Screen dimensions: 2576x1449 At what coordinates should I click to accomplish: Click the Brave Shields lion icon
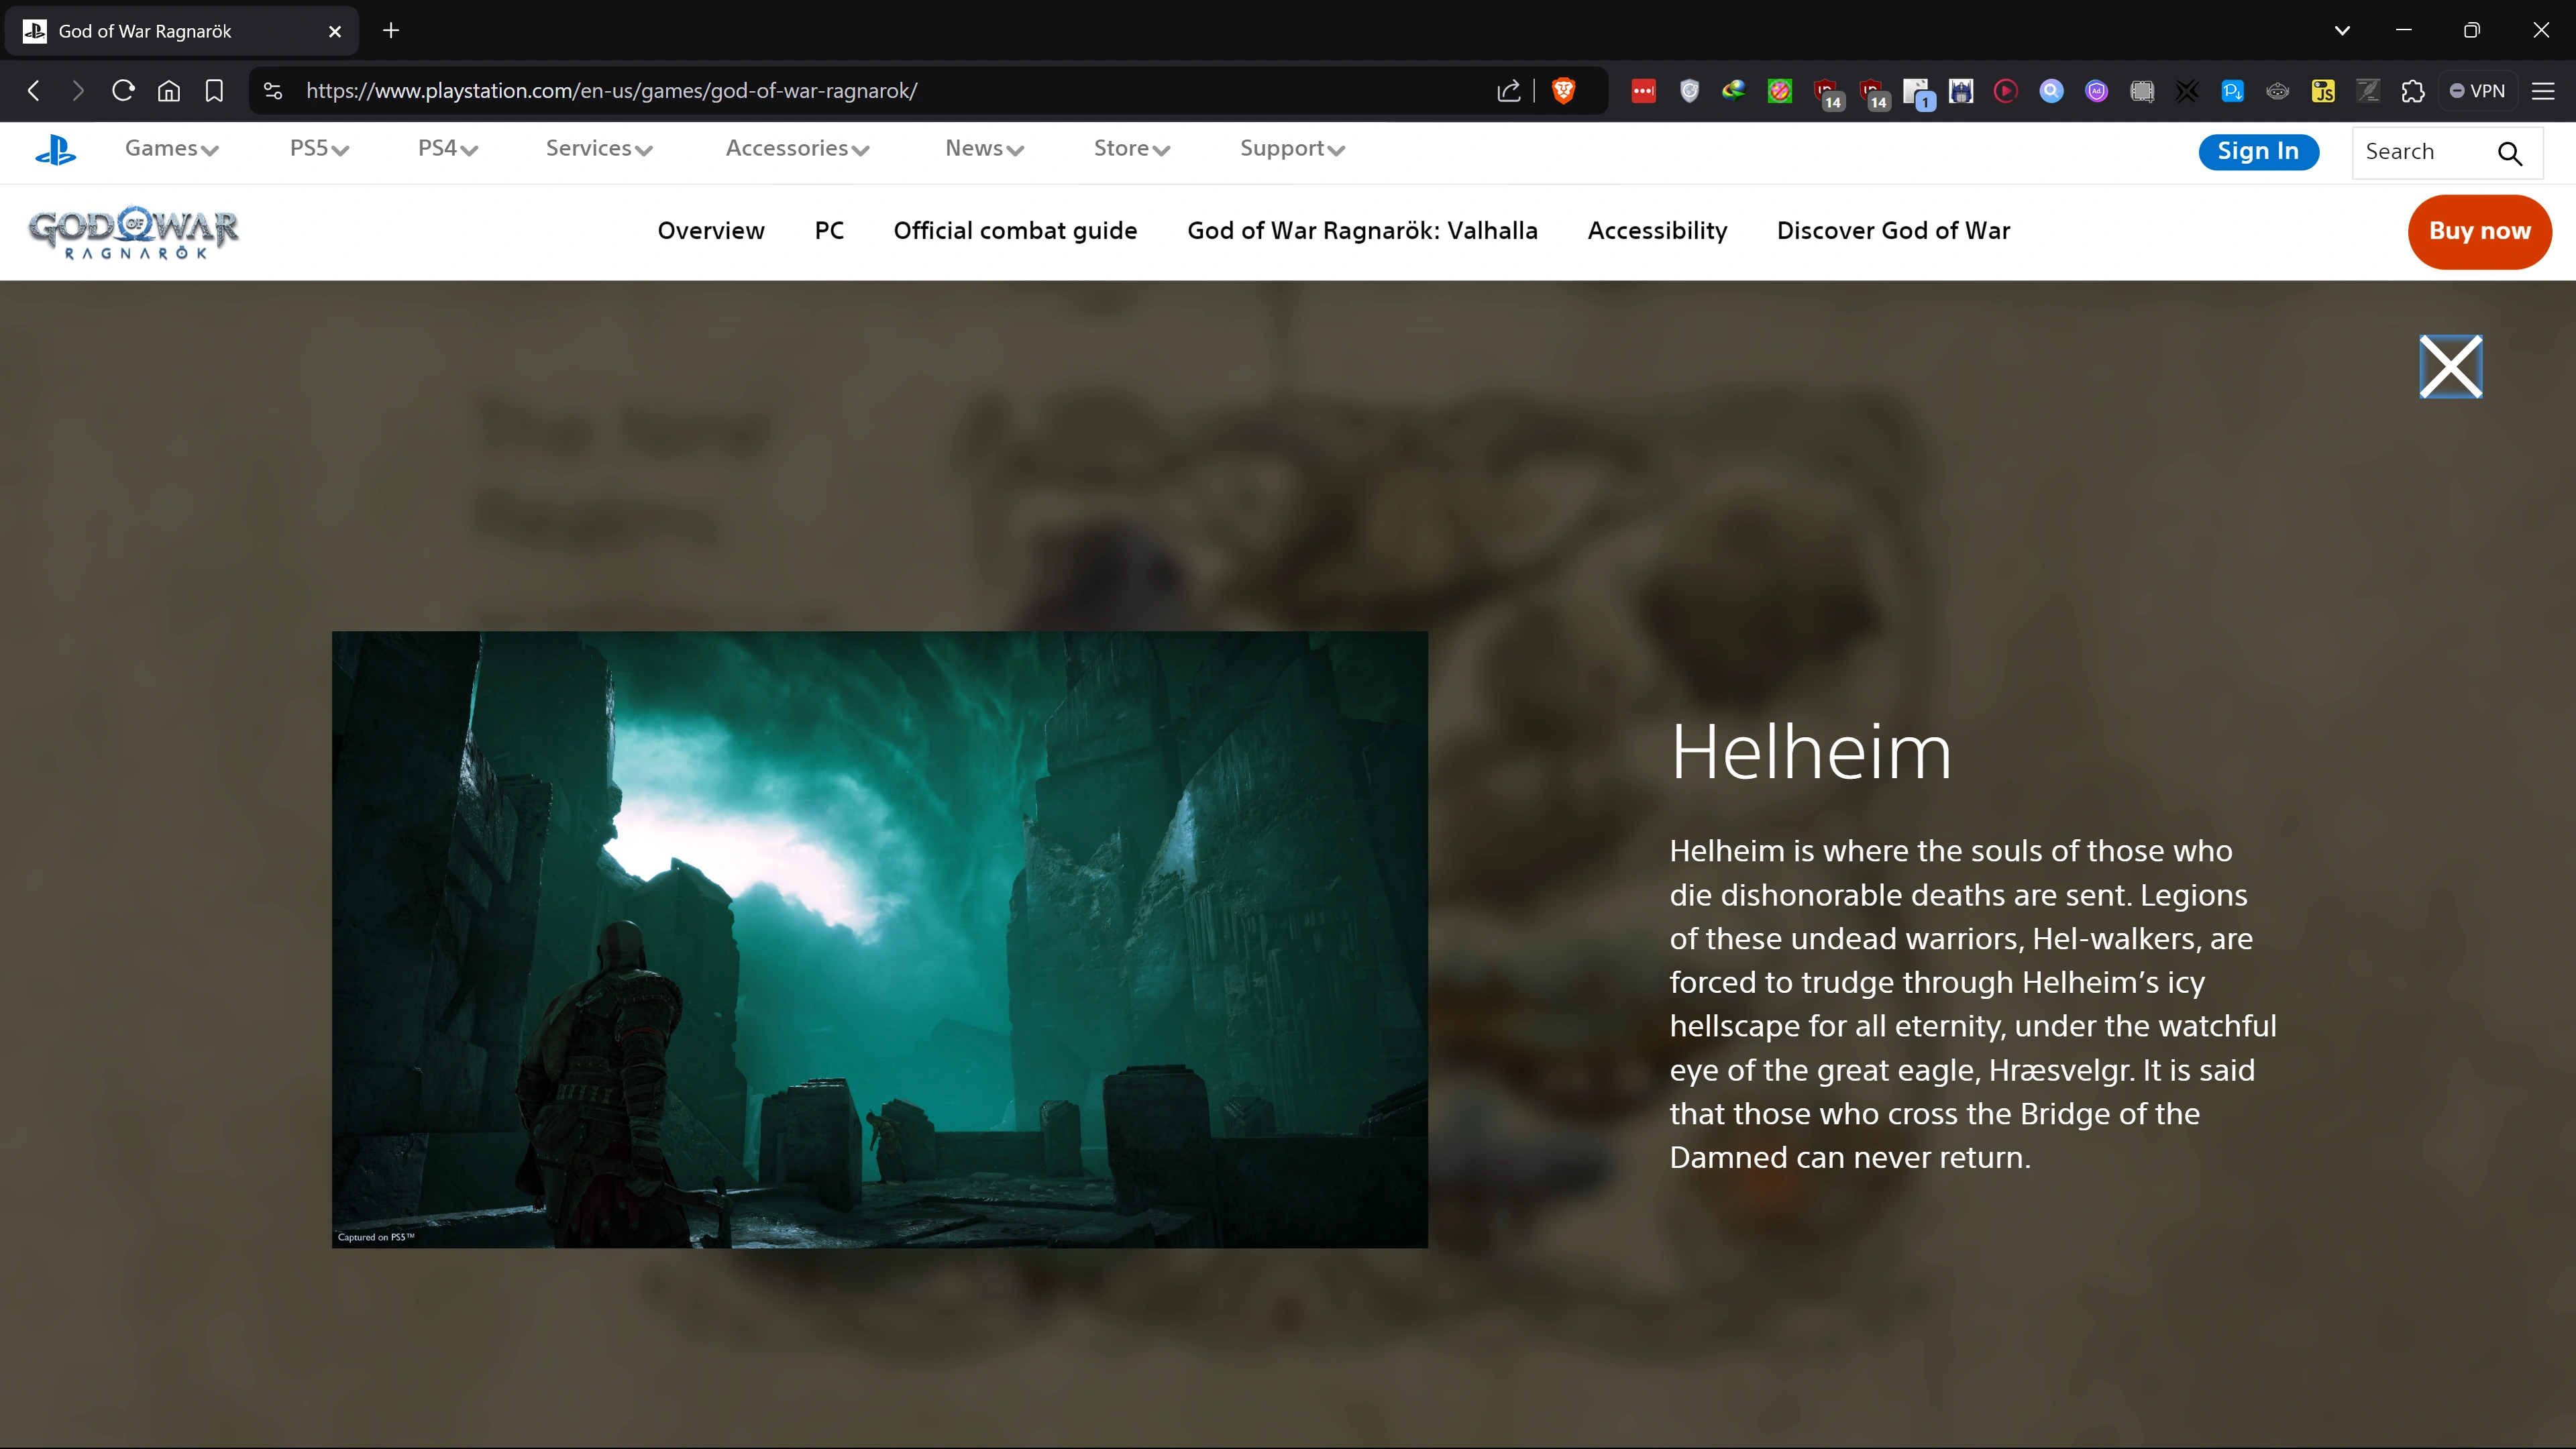coord(1563,91)
